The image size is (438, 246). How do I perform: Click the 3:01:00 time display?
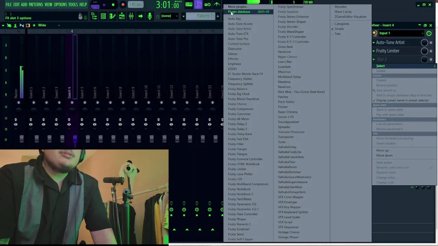[167, 5]
